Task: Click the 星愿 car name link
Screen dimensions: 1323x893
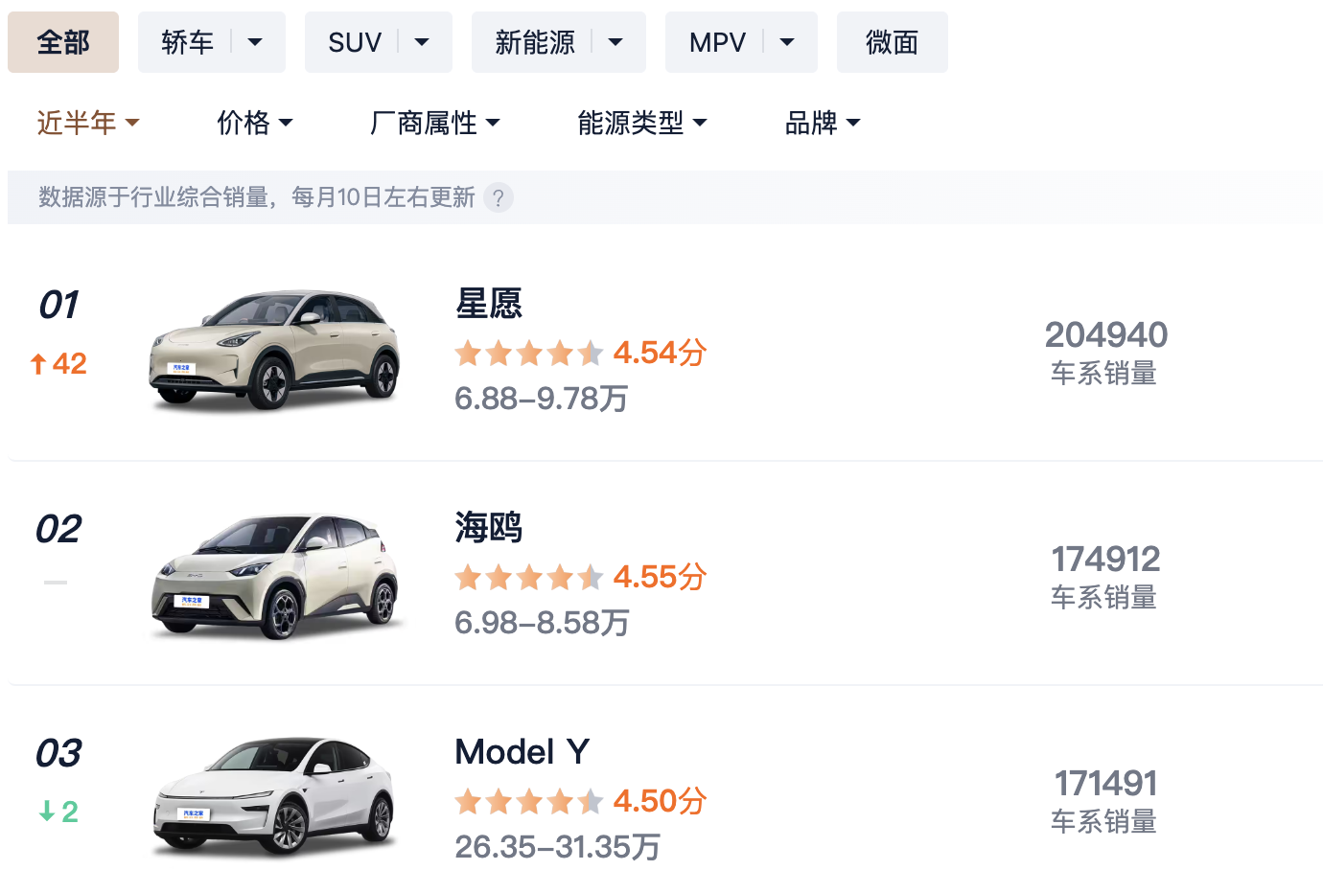Action: (x=488, y=304)
